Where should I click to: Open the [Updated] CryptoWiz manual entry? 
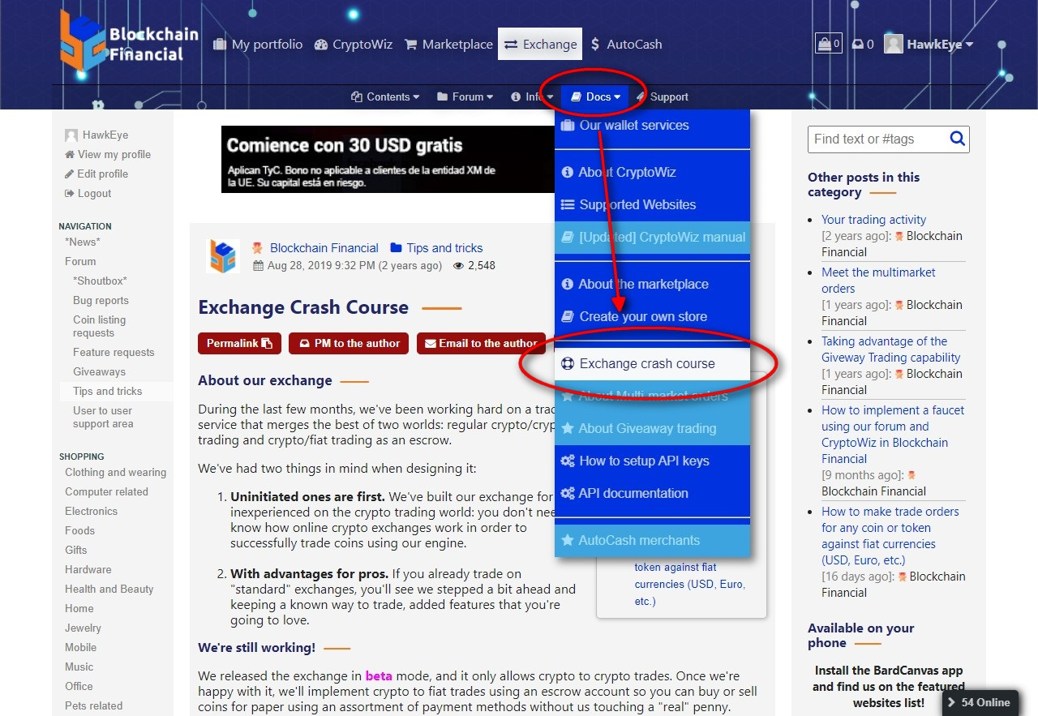[x=653, y=238]
